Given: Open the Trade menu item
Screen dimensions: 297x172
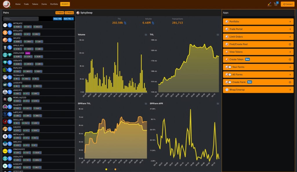Looking at the screenshot, I should 26,4.
